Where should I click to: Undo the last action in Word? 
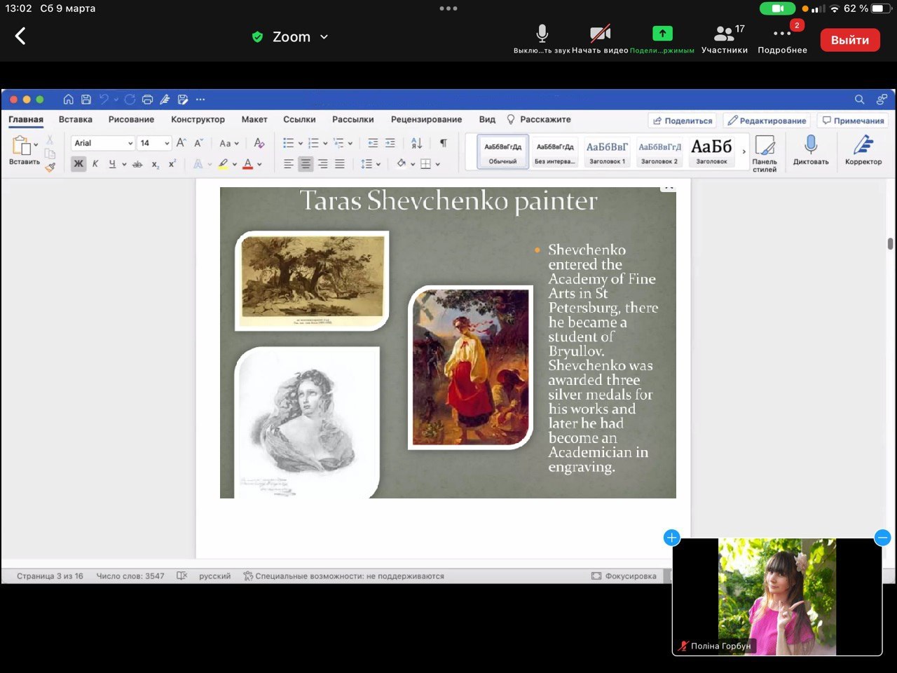[x=104, y=100]
